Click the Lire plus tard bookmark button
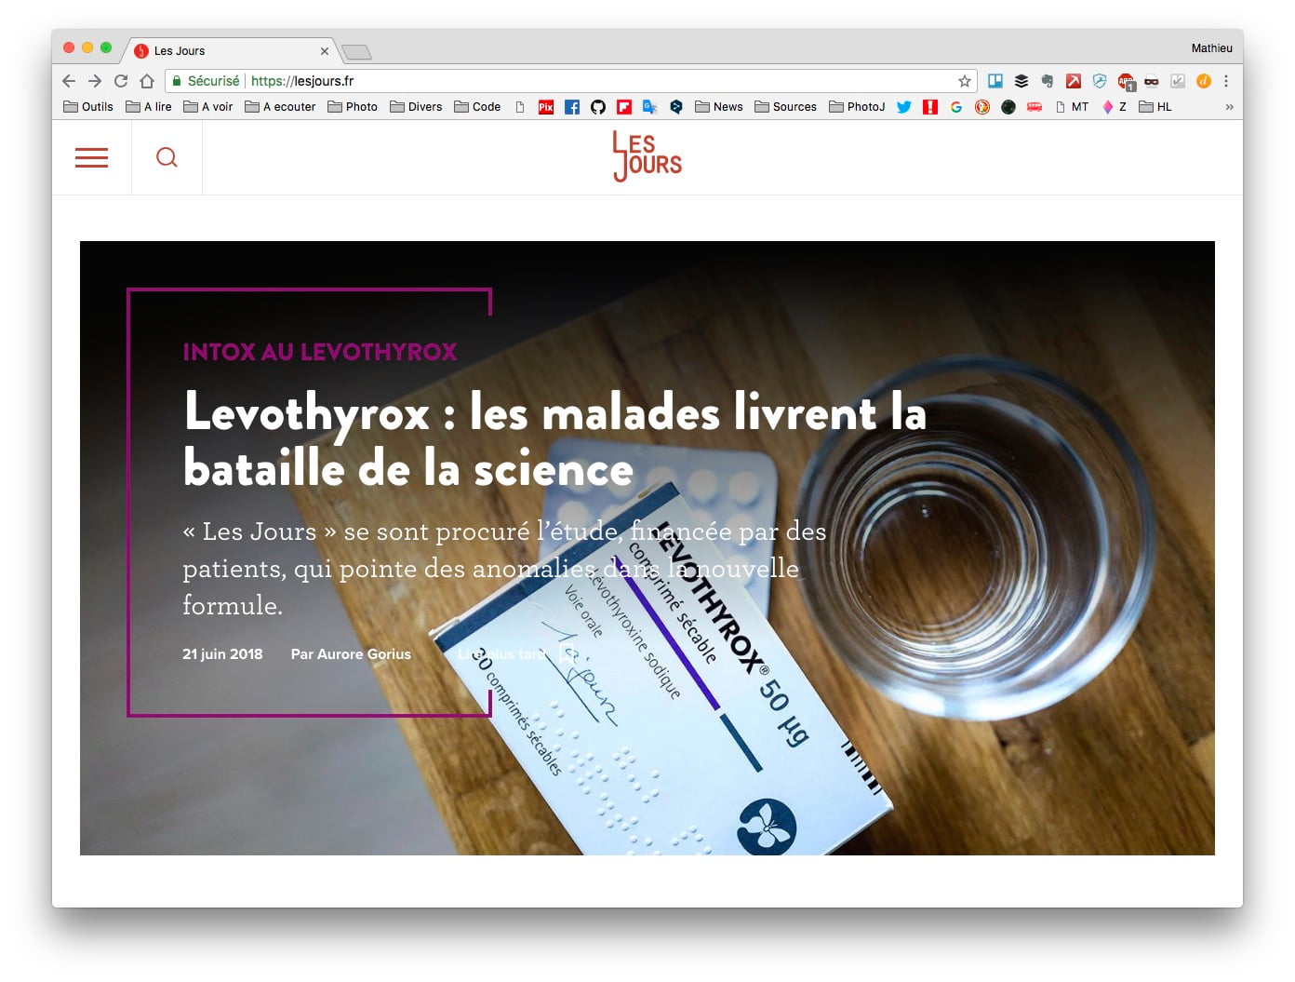 [517, 654]
